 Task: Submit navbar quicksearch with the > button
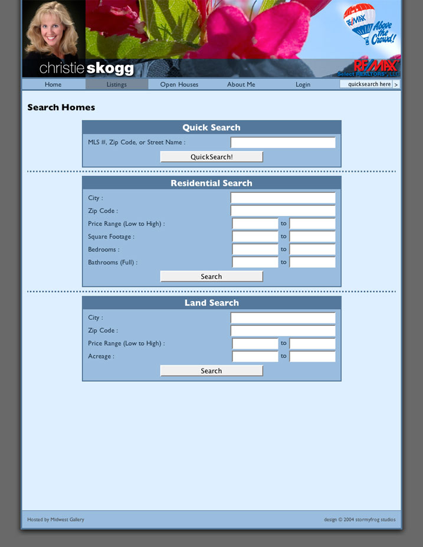[x=396, y=84]
